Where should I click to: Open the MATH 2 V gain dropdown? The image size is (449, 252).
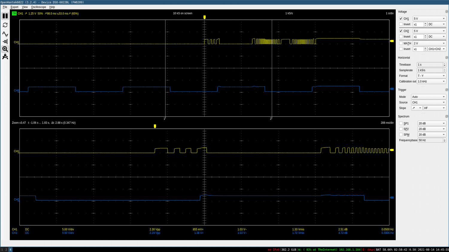pyautogui.click(x=429, y=43)
